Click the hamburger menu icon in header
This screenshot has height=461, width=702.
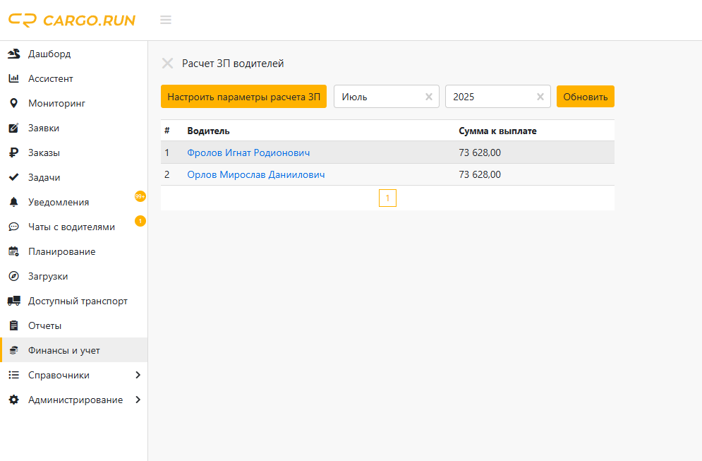click(166, 20)
